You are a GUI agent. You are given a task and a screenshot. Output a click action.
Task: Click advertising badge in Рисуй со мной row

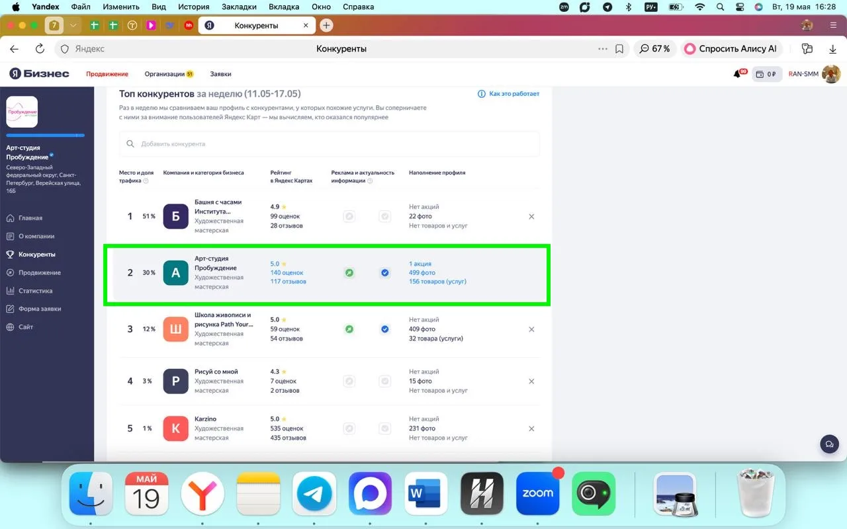coord(349,381)
